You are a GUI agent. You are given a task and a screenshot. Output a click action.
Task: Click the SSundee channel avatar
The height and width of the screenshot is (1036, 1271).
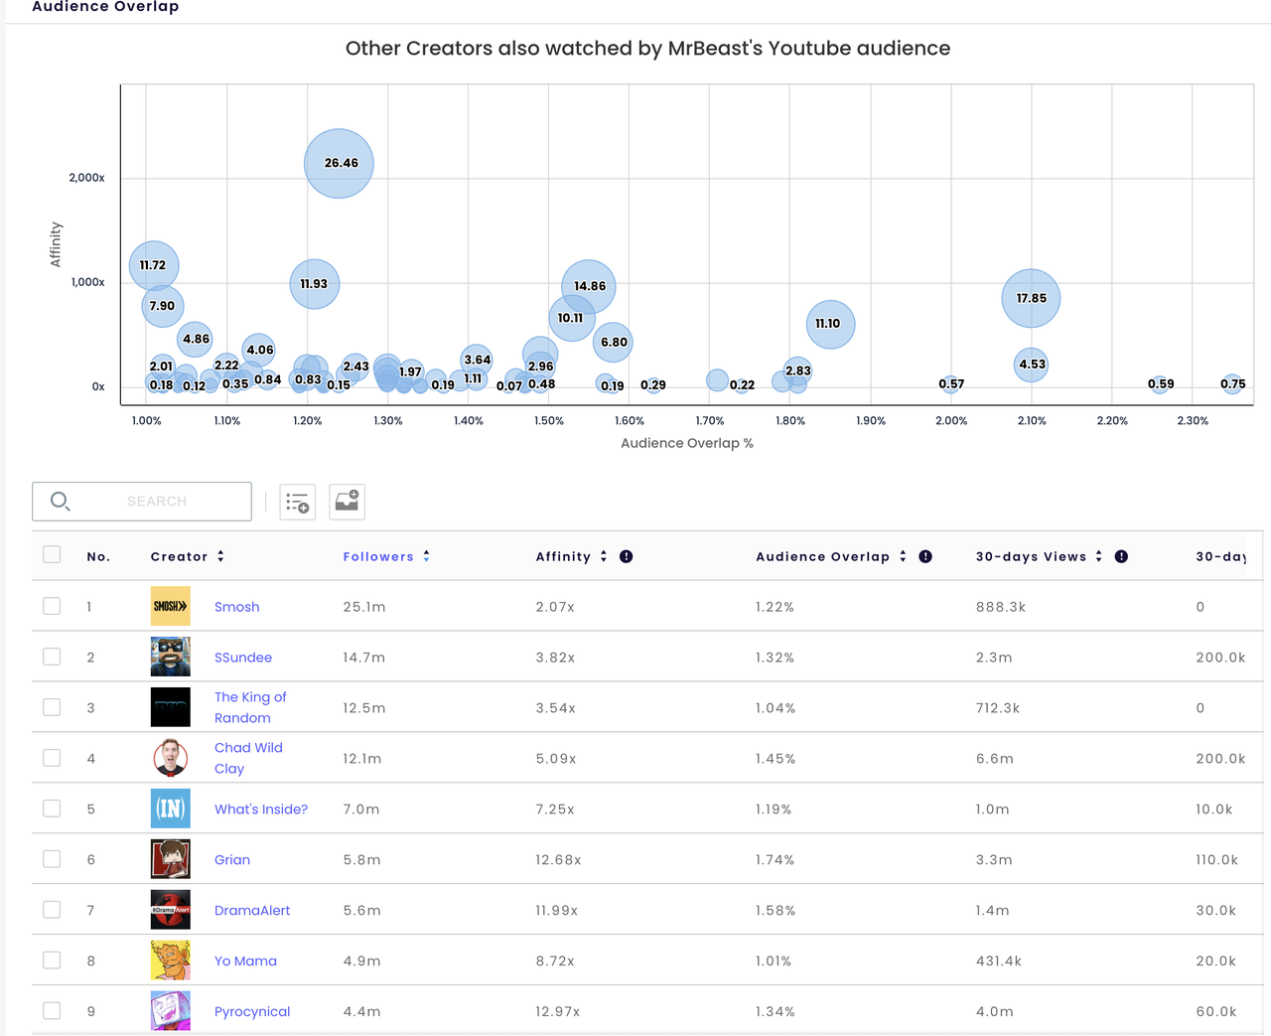[x=171, y=657]
